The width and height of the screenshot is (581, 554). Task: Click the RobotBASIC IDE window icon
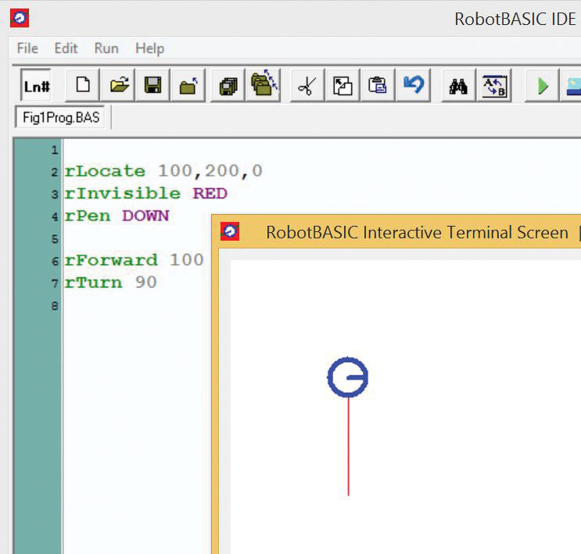[20, 18]
